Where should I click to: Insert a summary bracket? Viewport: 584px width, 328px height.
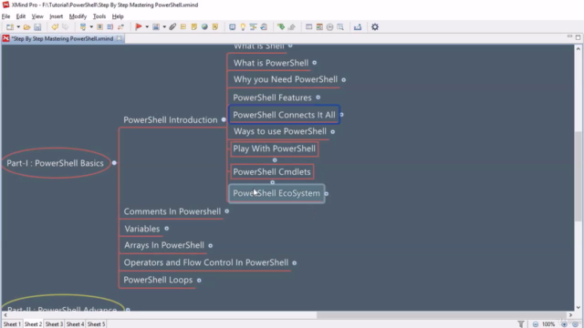[109, 27]
